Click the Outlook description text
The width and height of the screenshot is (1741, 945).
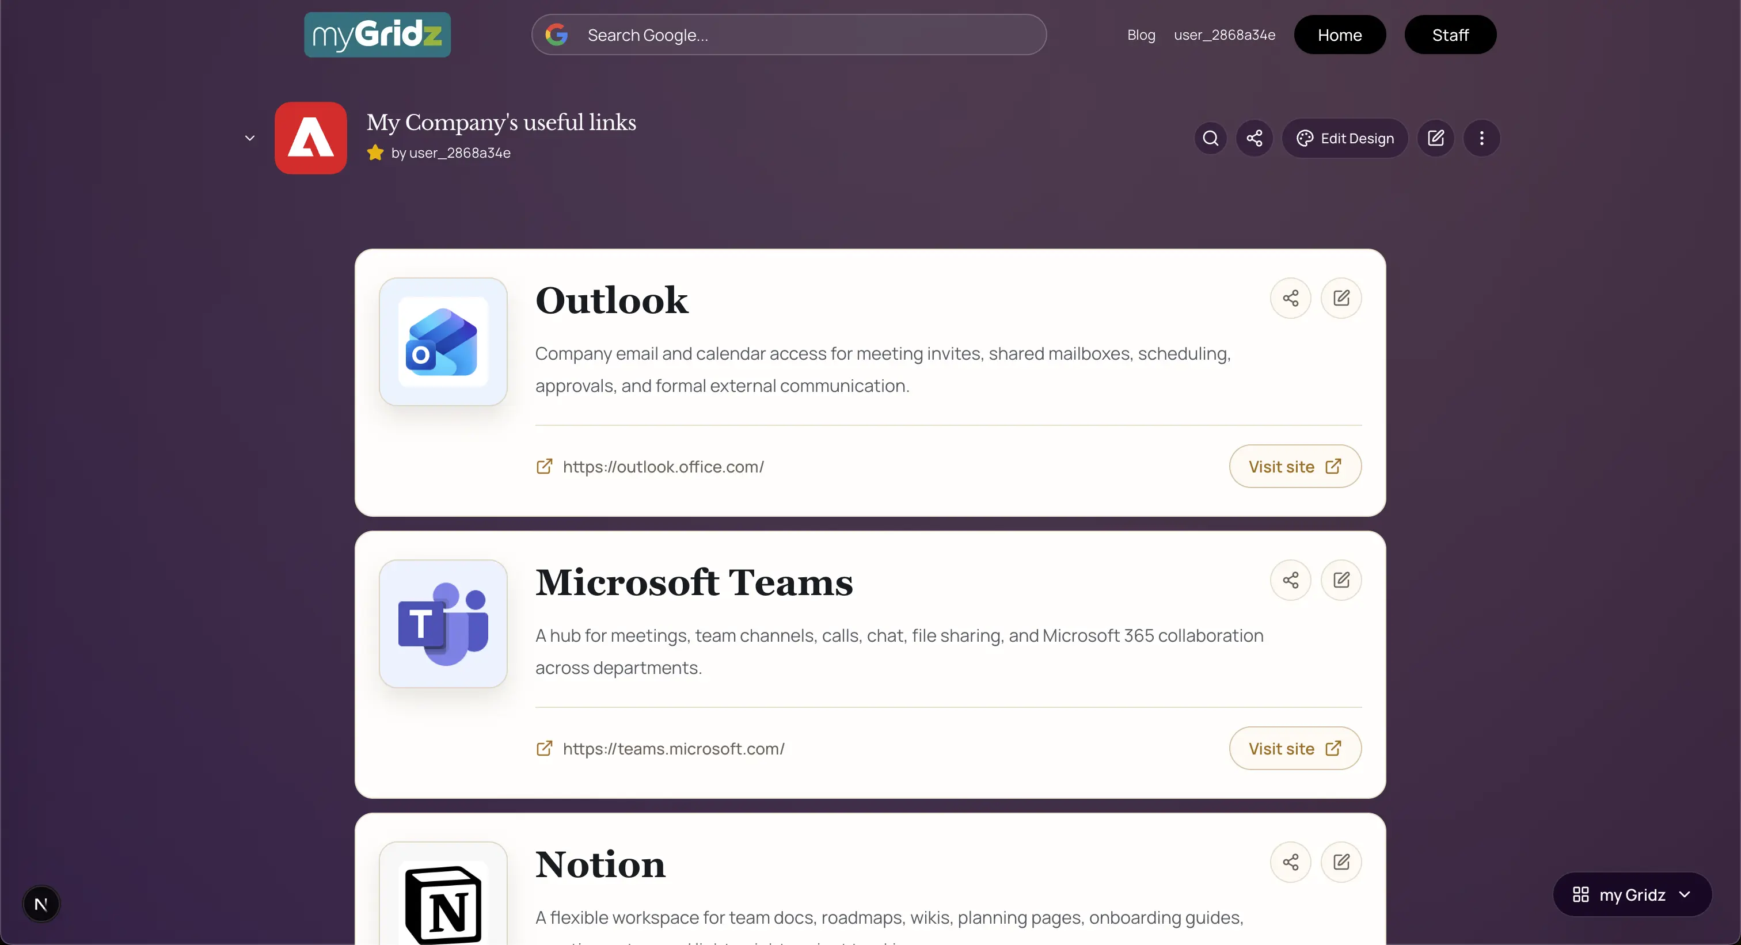click(x=883, y=369)
